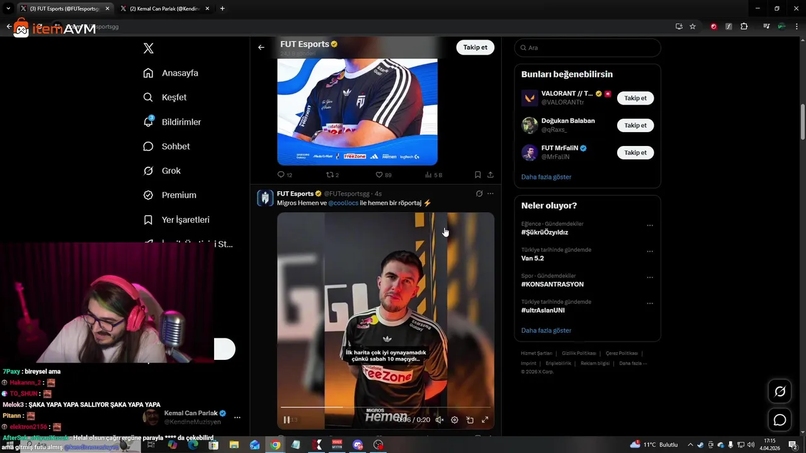The height and width of the screenshot is (453, 806).
Task: Seek on the video progress bar
Action: click(x=385, y=407)
